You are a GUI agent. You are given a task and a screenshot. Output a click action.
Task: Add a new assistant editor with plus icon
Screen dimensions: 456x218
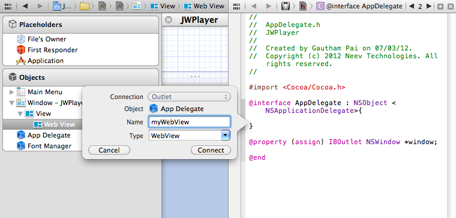point(440,7)
